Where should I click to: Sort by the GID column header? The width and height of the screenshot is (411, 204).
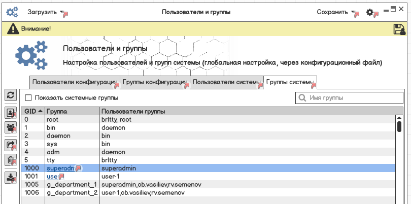point(33,111)
